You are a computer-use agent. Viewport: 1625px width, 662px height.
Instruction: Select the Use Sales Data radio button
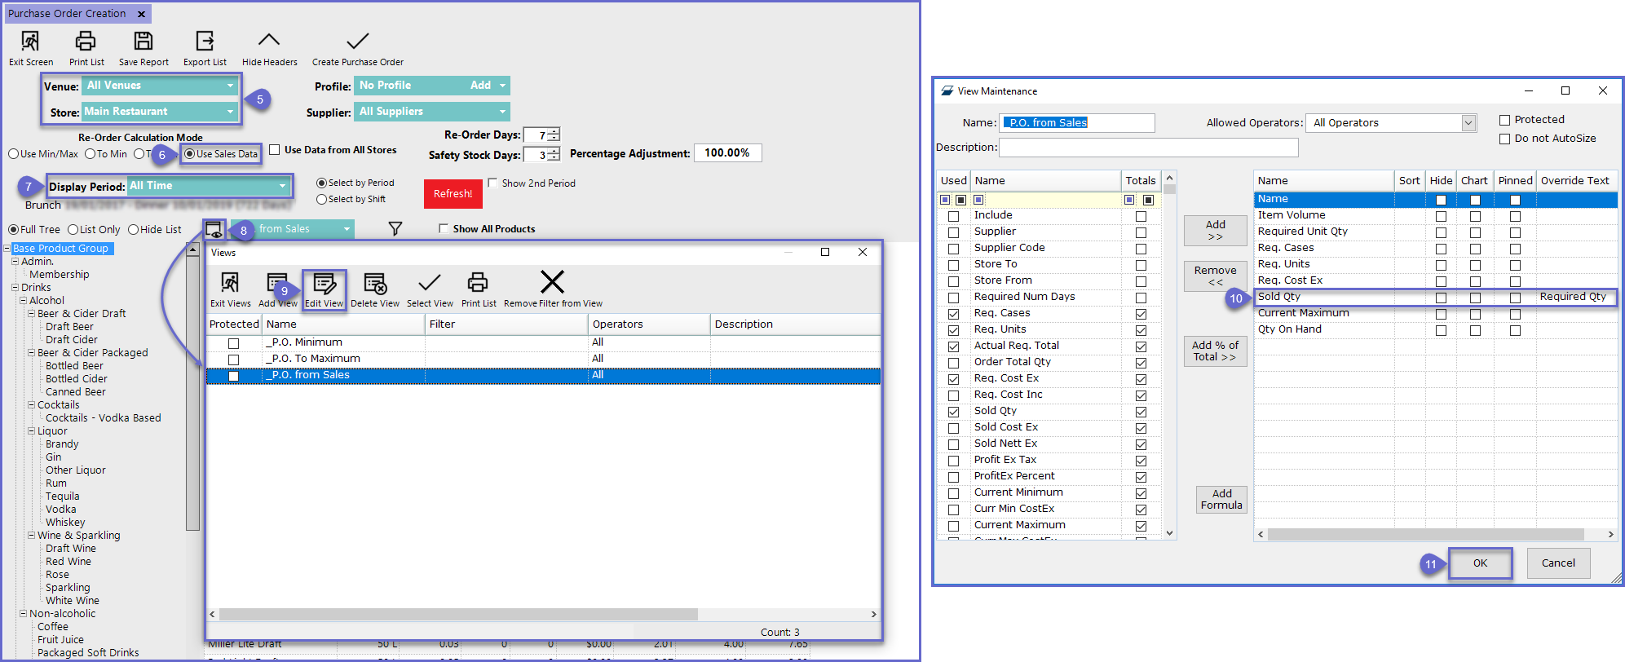[189, 154]
